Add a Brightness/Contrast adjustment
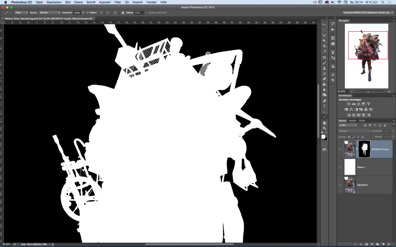Screen dimensions: 396x247 coord(348,104)
